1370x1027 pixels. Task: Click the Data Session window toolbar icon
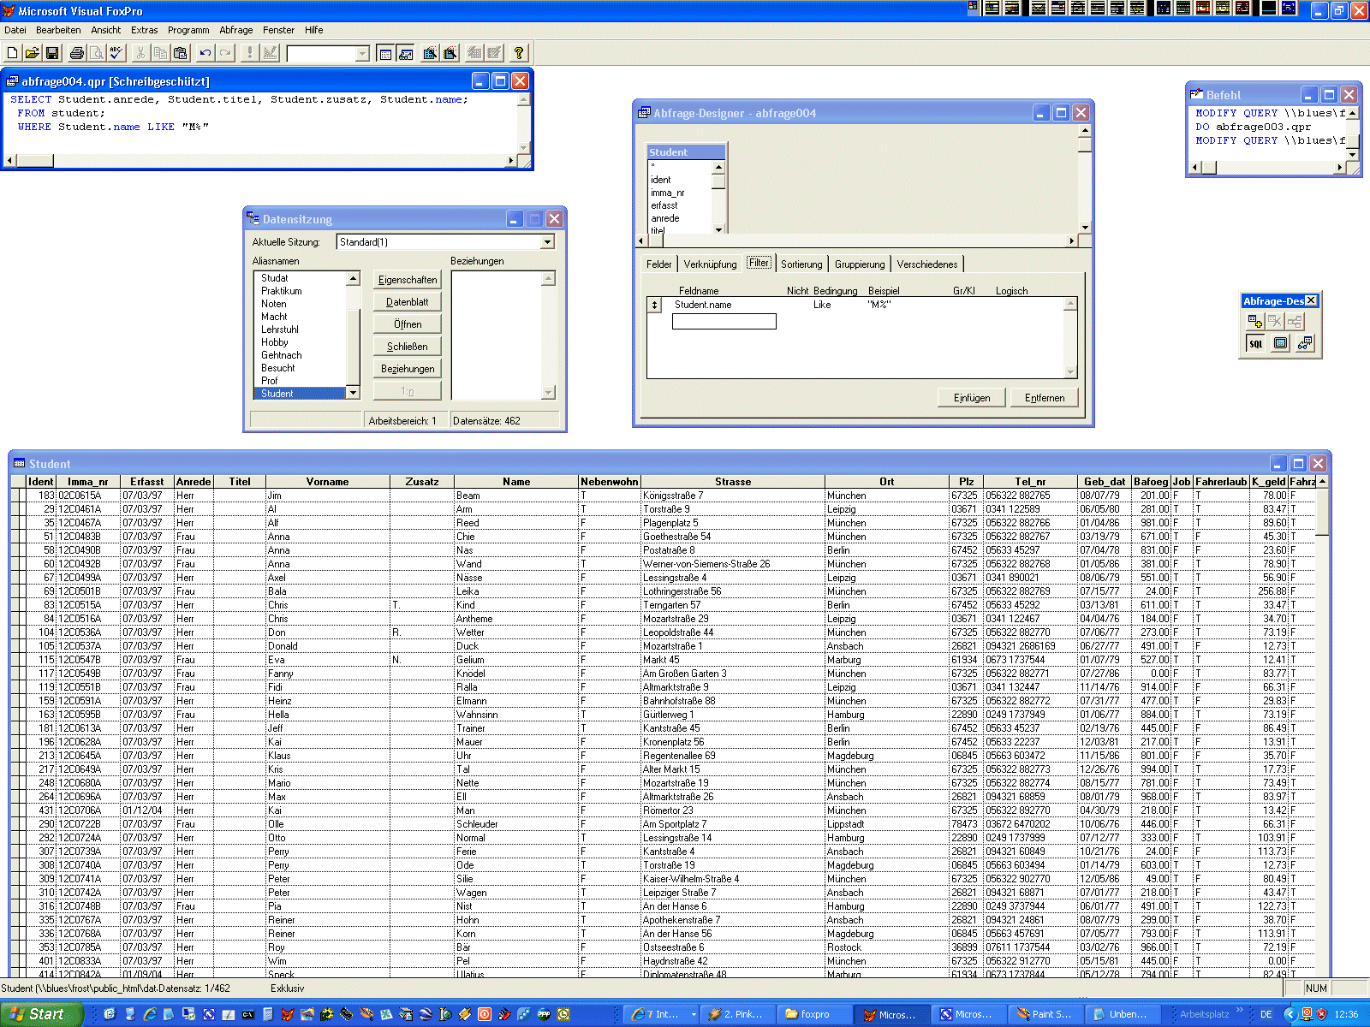406,53
